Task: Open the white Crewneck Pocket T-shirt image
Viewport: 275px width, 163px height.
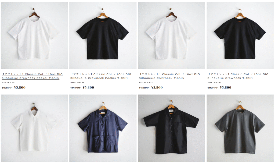Action: pyautogui.click(x=34, y=36)
